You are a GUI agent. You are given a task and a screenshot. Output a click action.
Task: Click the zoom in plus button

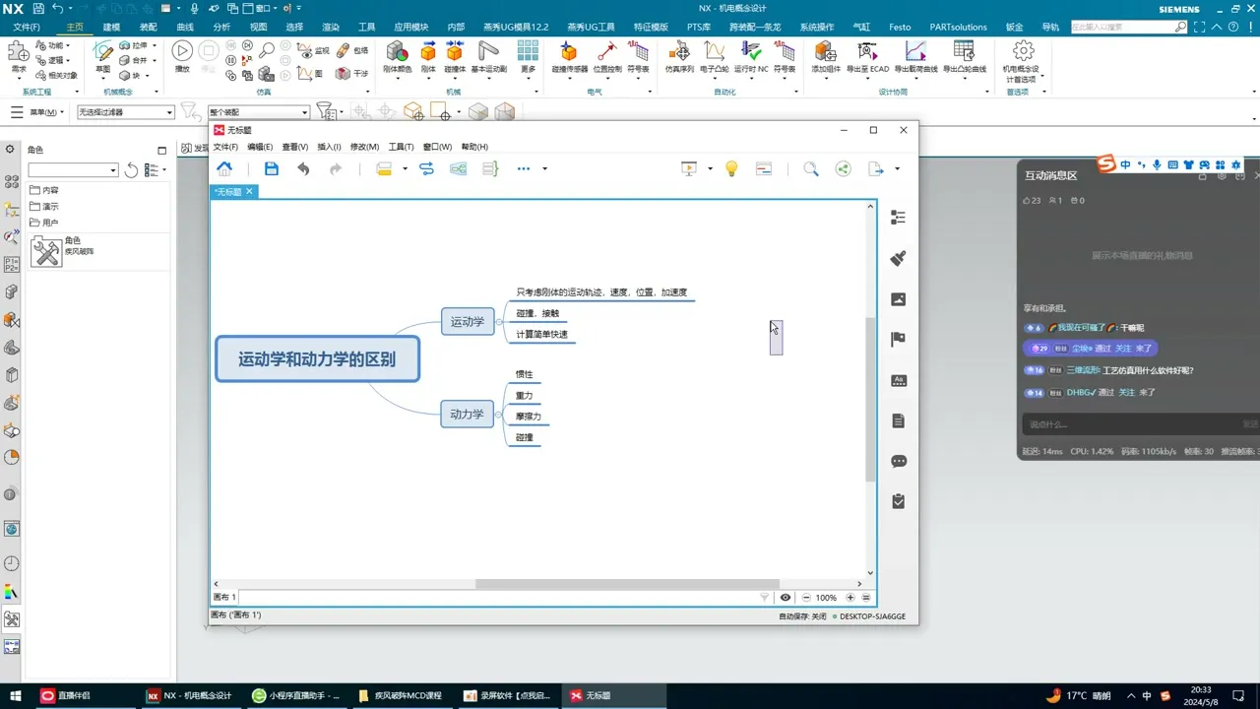850,598
